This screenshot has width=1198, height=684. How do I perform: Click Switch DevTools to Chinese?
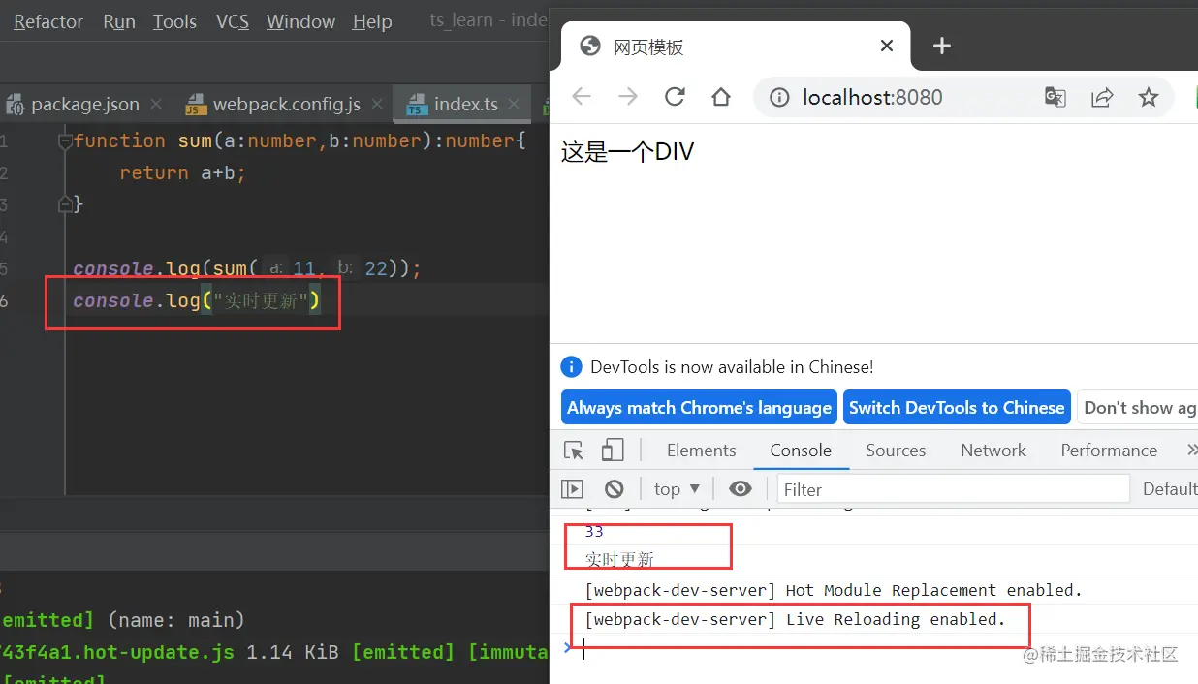click(957, 408)
